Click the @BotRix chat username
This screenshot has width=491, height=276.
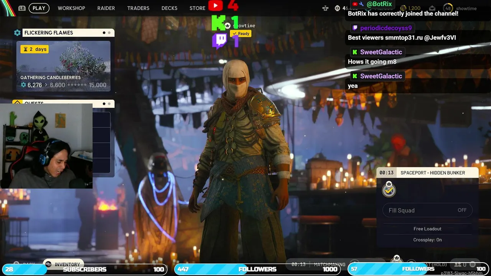point(379,4)
